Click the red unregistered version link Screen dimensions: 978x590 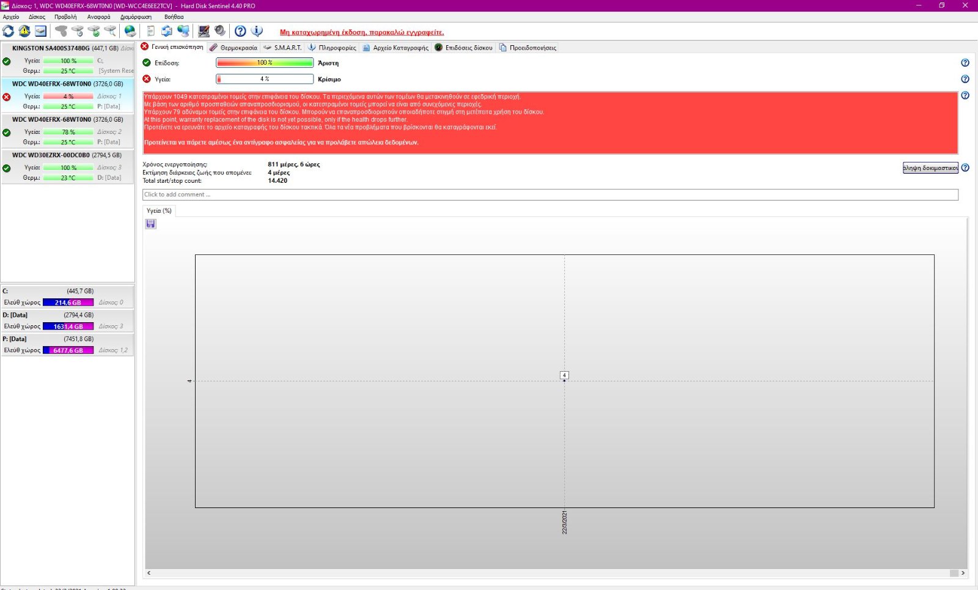(x=362, y=32)
